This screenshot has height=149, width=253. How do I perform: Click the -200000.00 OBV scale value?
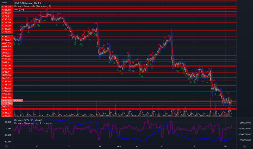245,123
